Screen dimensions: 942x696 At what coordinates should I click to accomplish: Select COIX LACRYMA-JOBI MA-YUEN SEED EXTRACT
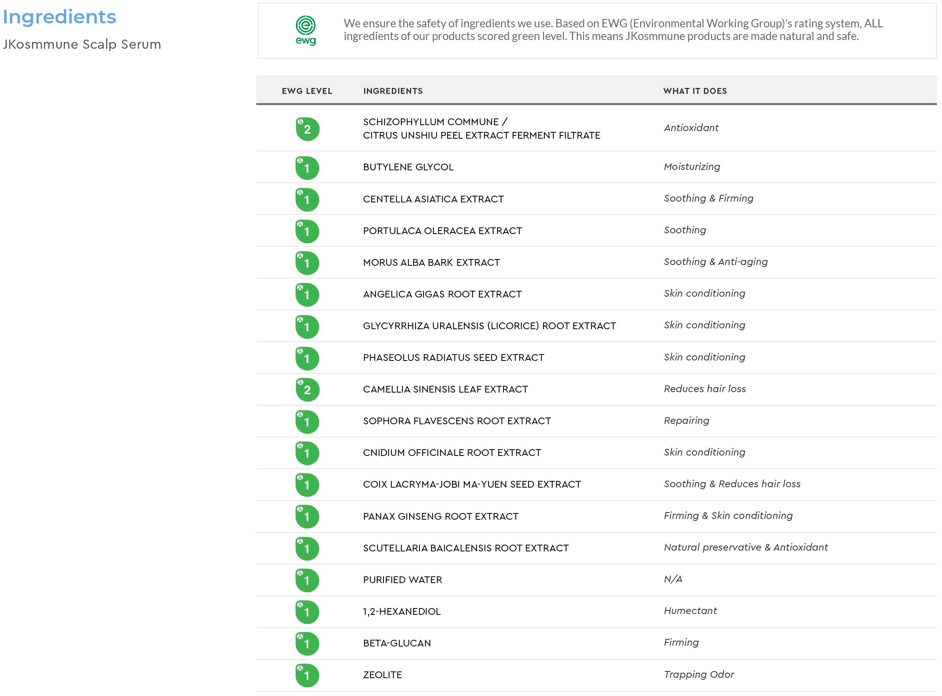[472, 484]
